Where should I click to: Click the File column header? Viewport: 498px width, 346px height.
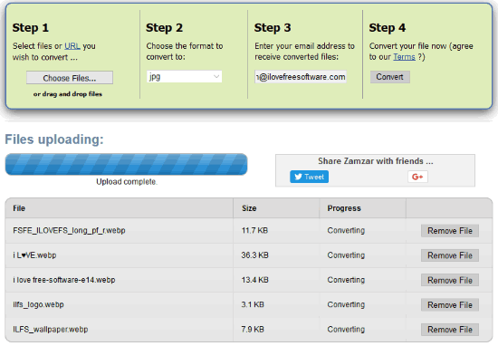click(120, 208)
